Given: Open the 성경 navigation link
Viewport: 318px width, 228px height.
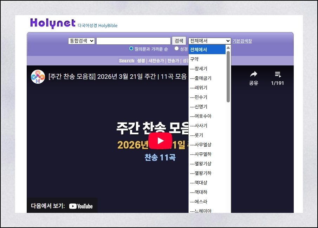Looking at the screenshot, I should [x=141, y=61].
